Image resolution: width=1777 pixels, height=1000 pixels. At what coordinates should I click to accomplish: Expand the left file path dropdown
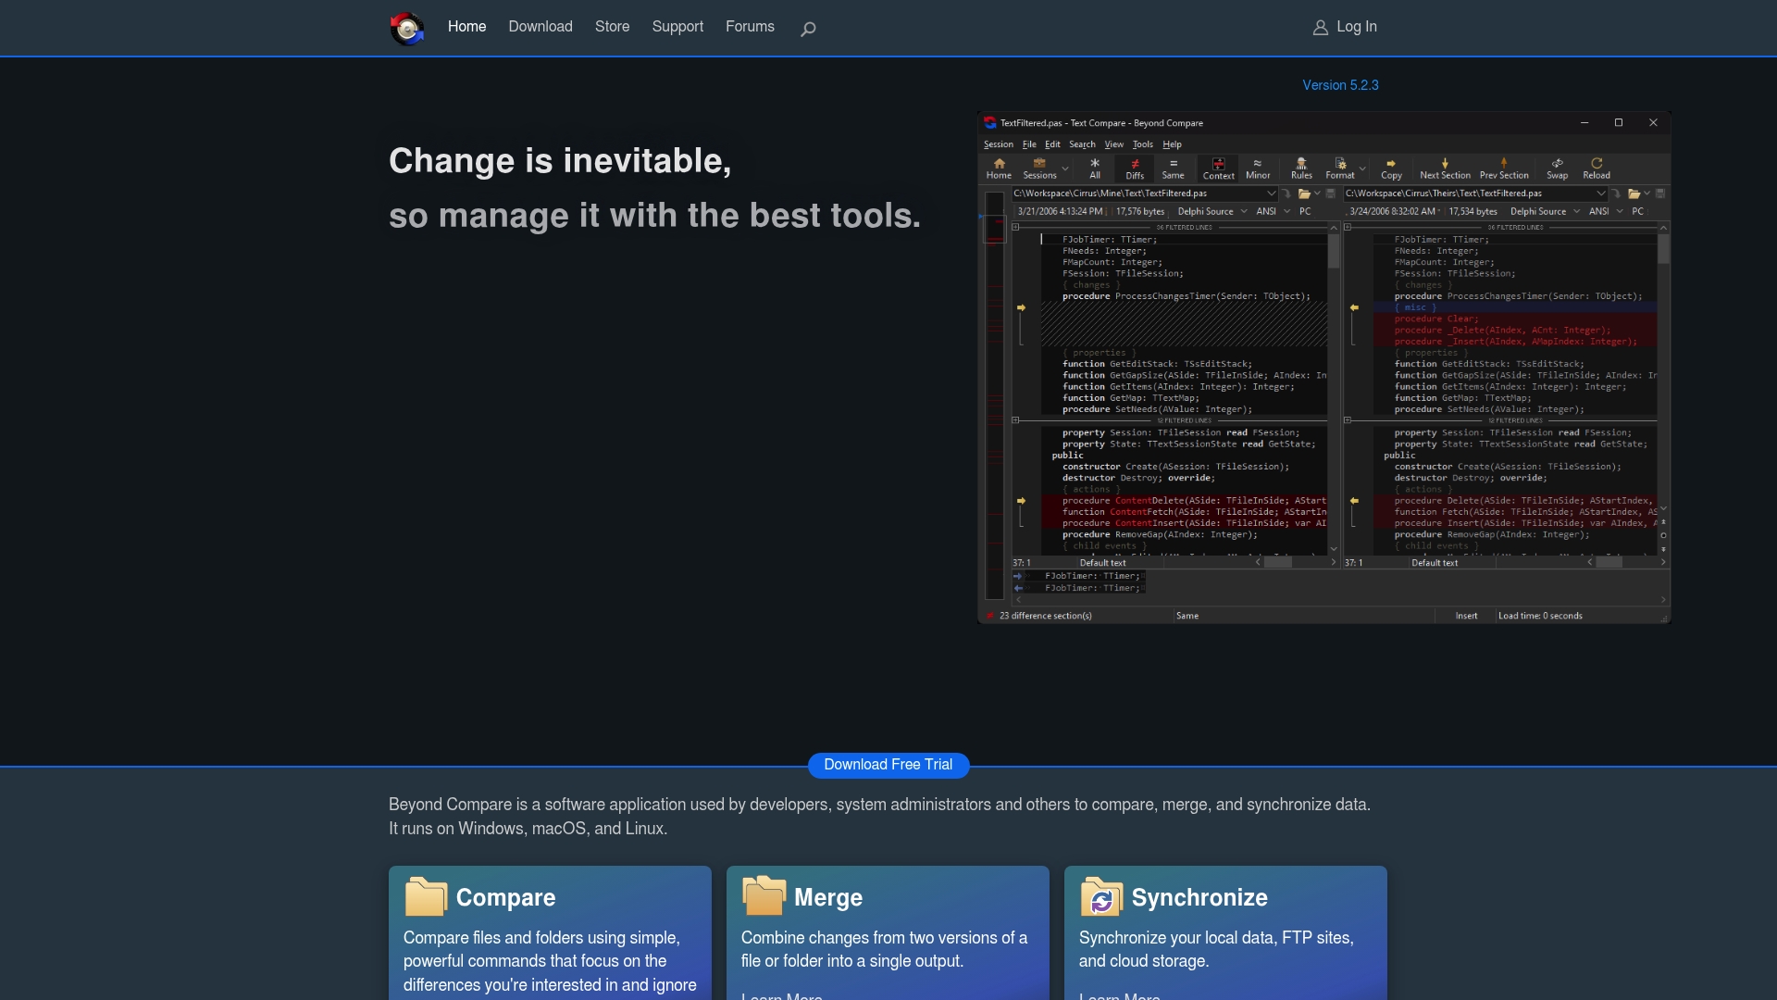(1272, 194)
